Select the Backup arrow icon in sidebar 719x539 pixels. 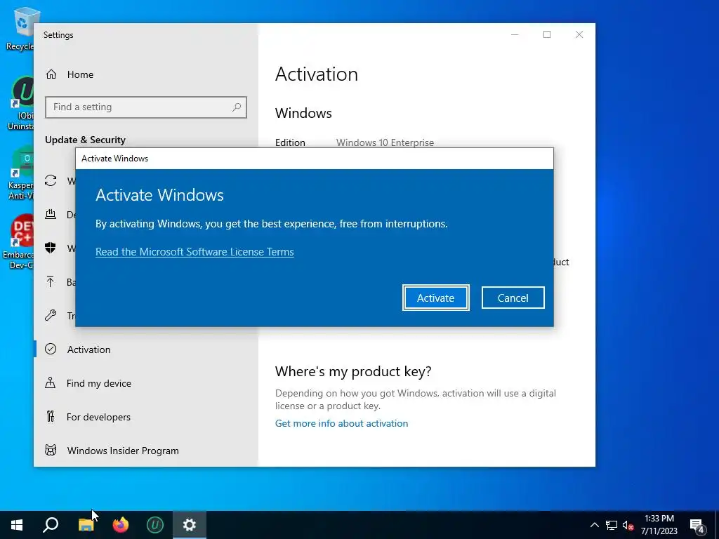coord(51,281)
